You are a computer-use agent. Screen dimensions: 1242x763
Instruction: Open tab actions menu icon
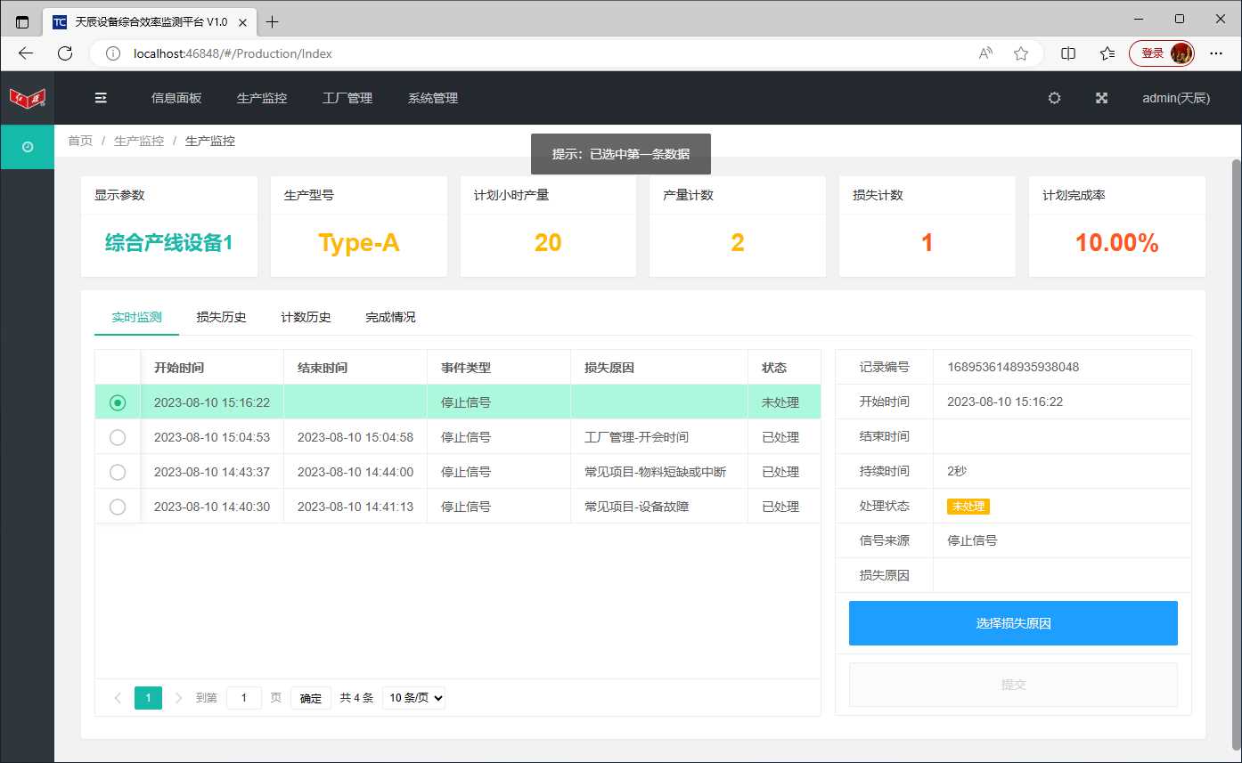(x=22, y=21)
